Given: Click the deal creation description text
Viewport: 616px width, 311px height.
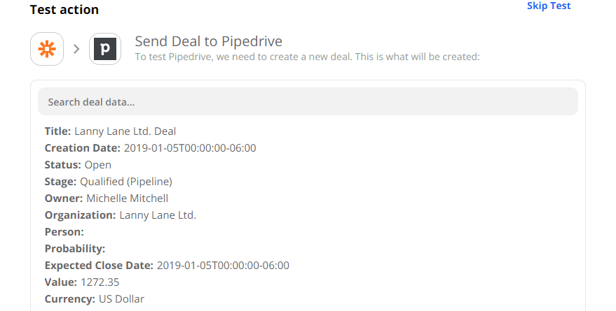Looking at the screenshot, I should point(307,57).
